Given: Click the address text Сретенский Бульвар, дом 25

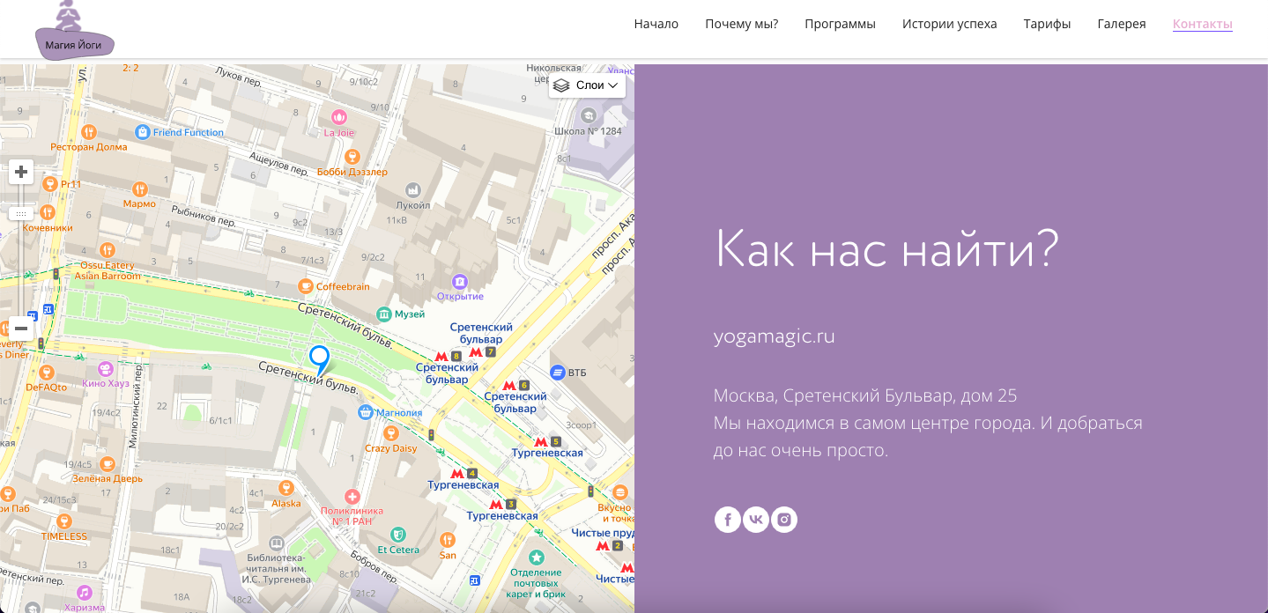Looking at the screenshot, I should pos(900,395).
